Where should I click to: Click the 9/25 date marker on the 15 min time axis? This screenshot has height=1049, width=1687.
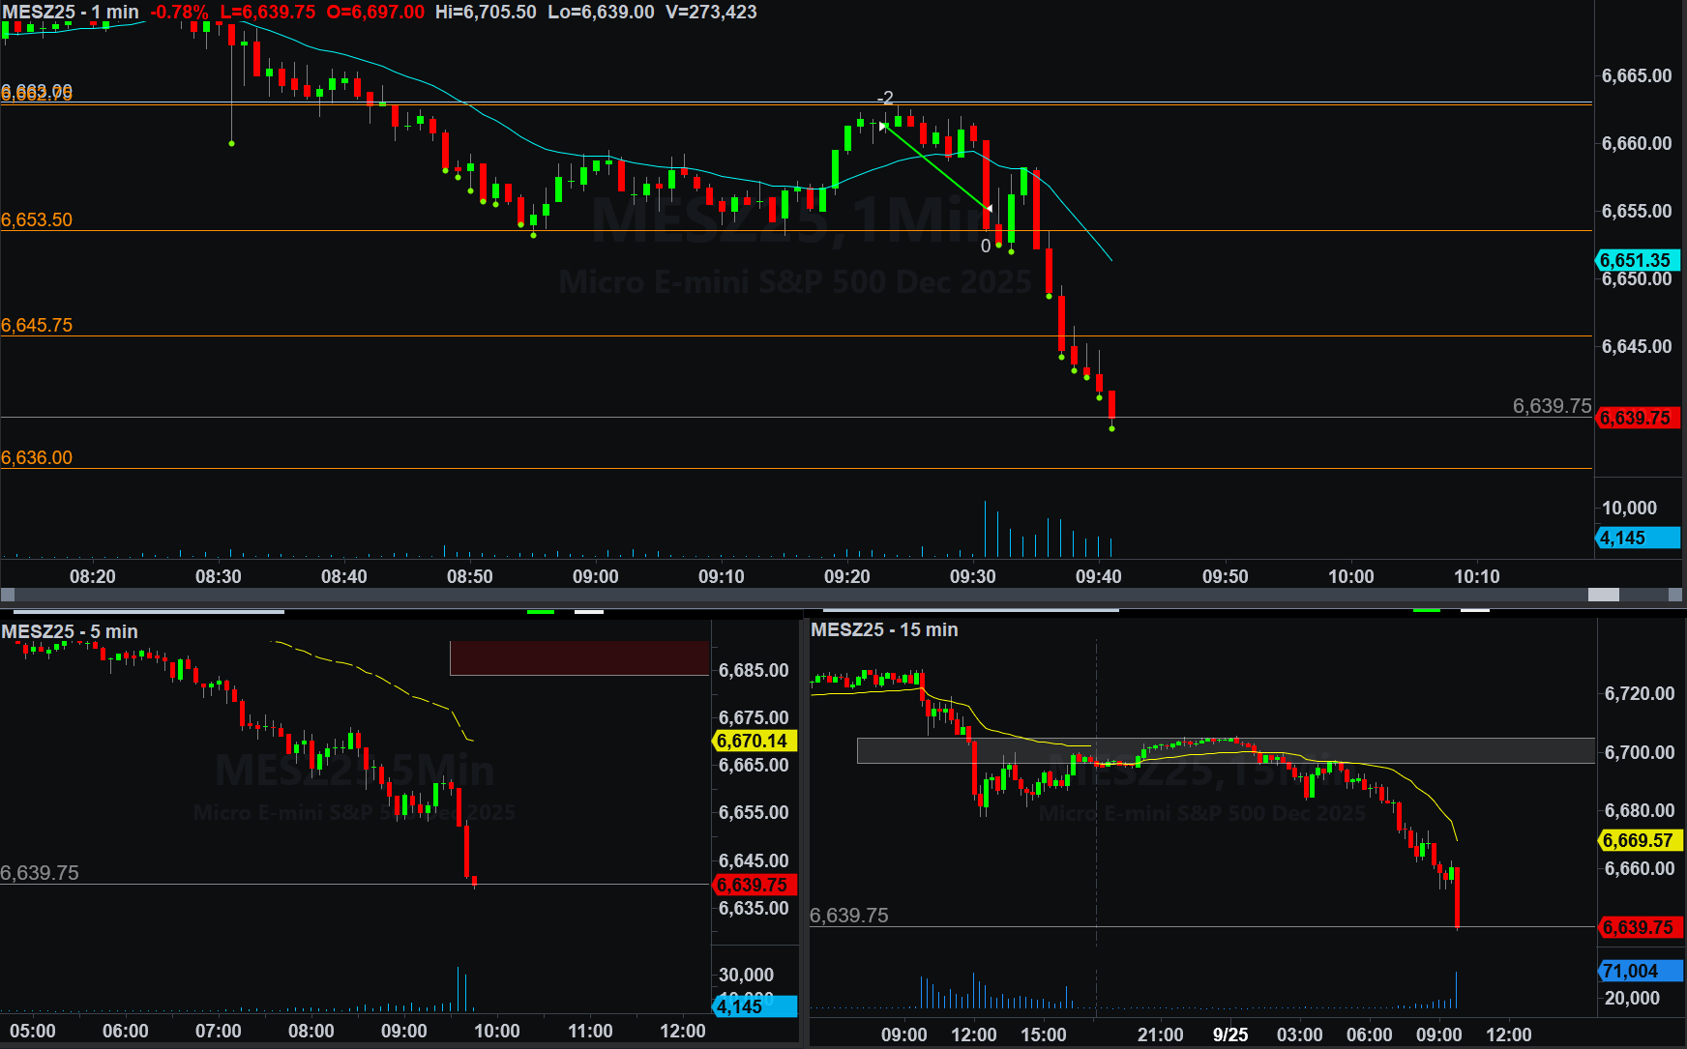pos(1230,1034)
